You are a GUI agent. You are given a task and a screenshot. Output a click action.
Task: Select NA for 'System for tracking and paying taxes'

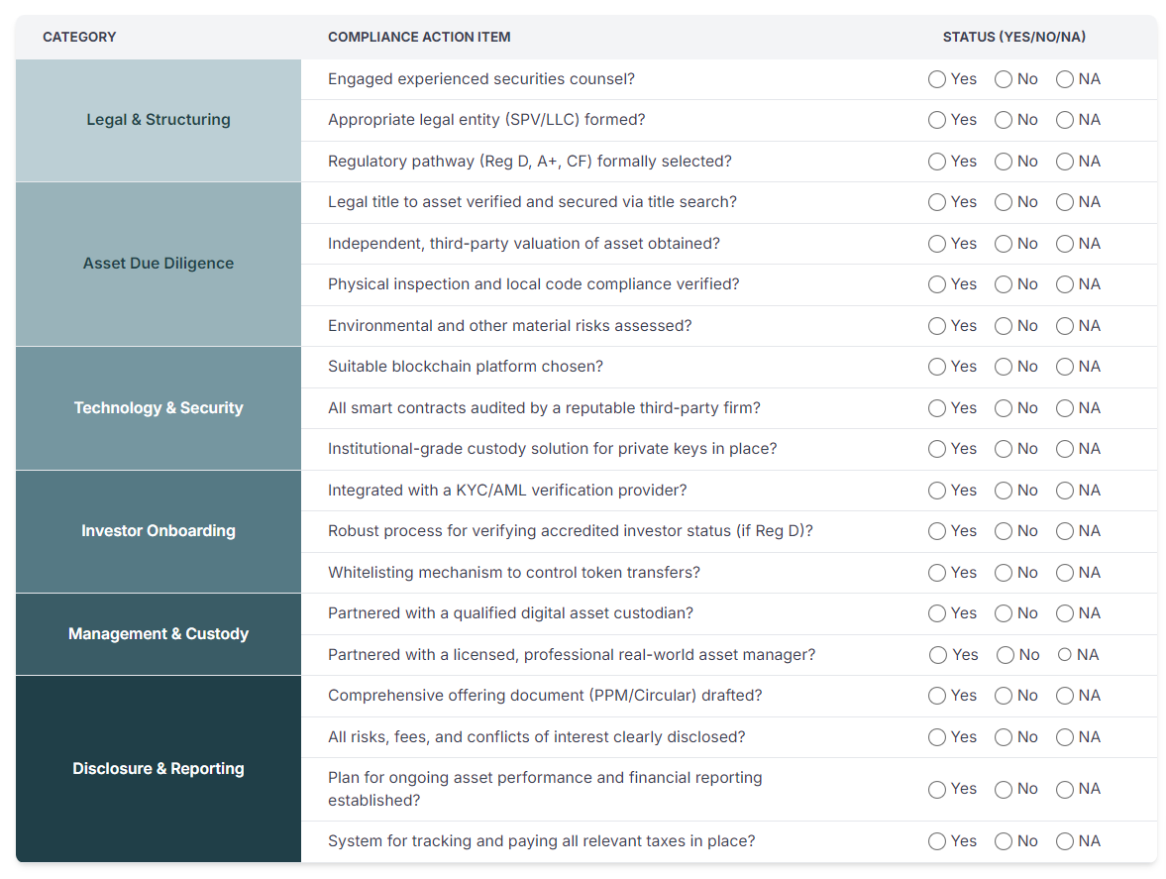1065,841
